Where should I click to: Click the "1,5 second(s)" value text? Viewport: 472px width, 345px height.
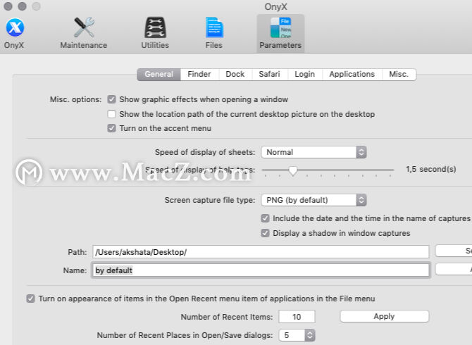[430, 170]
